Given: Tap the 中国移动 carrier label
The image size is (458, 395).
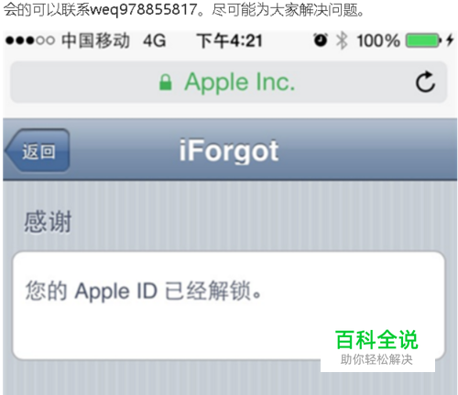Looking at the screenshot, I should click(95, 40).
